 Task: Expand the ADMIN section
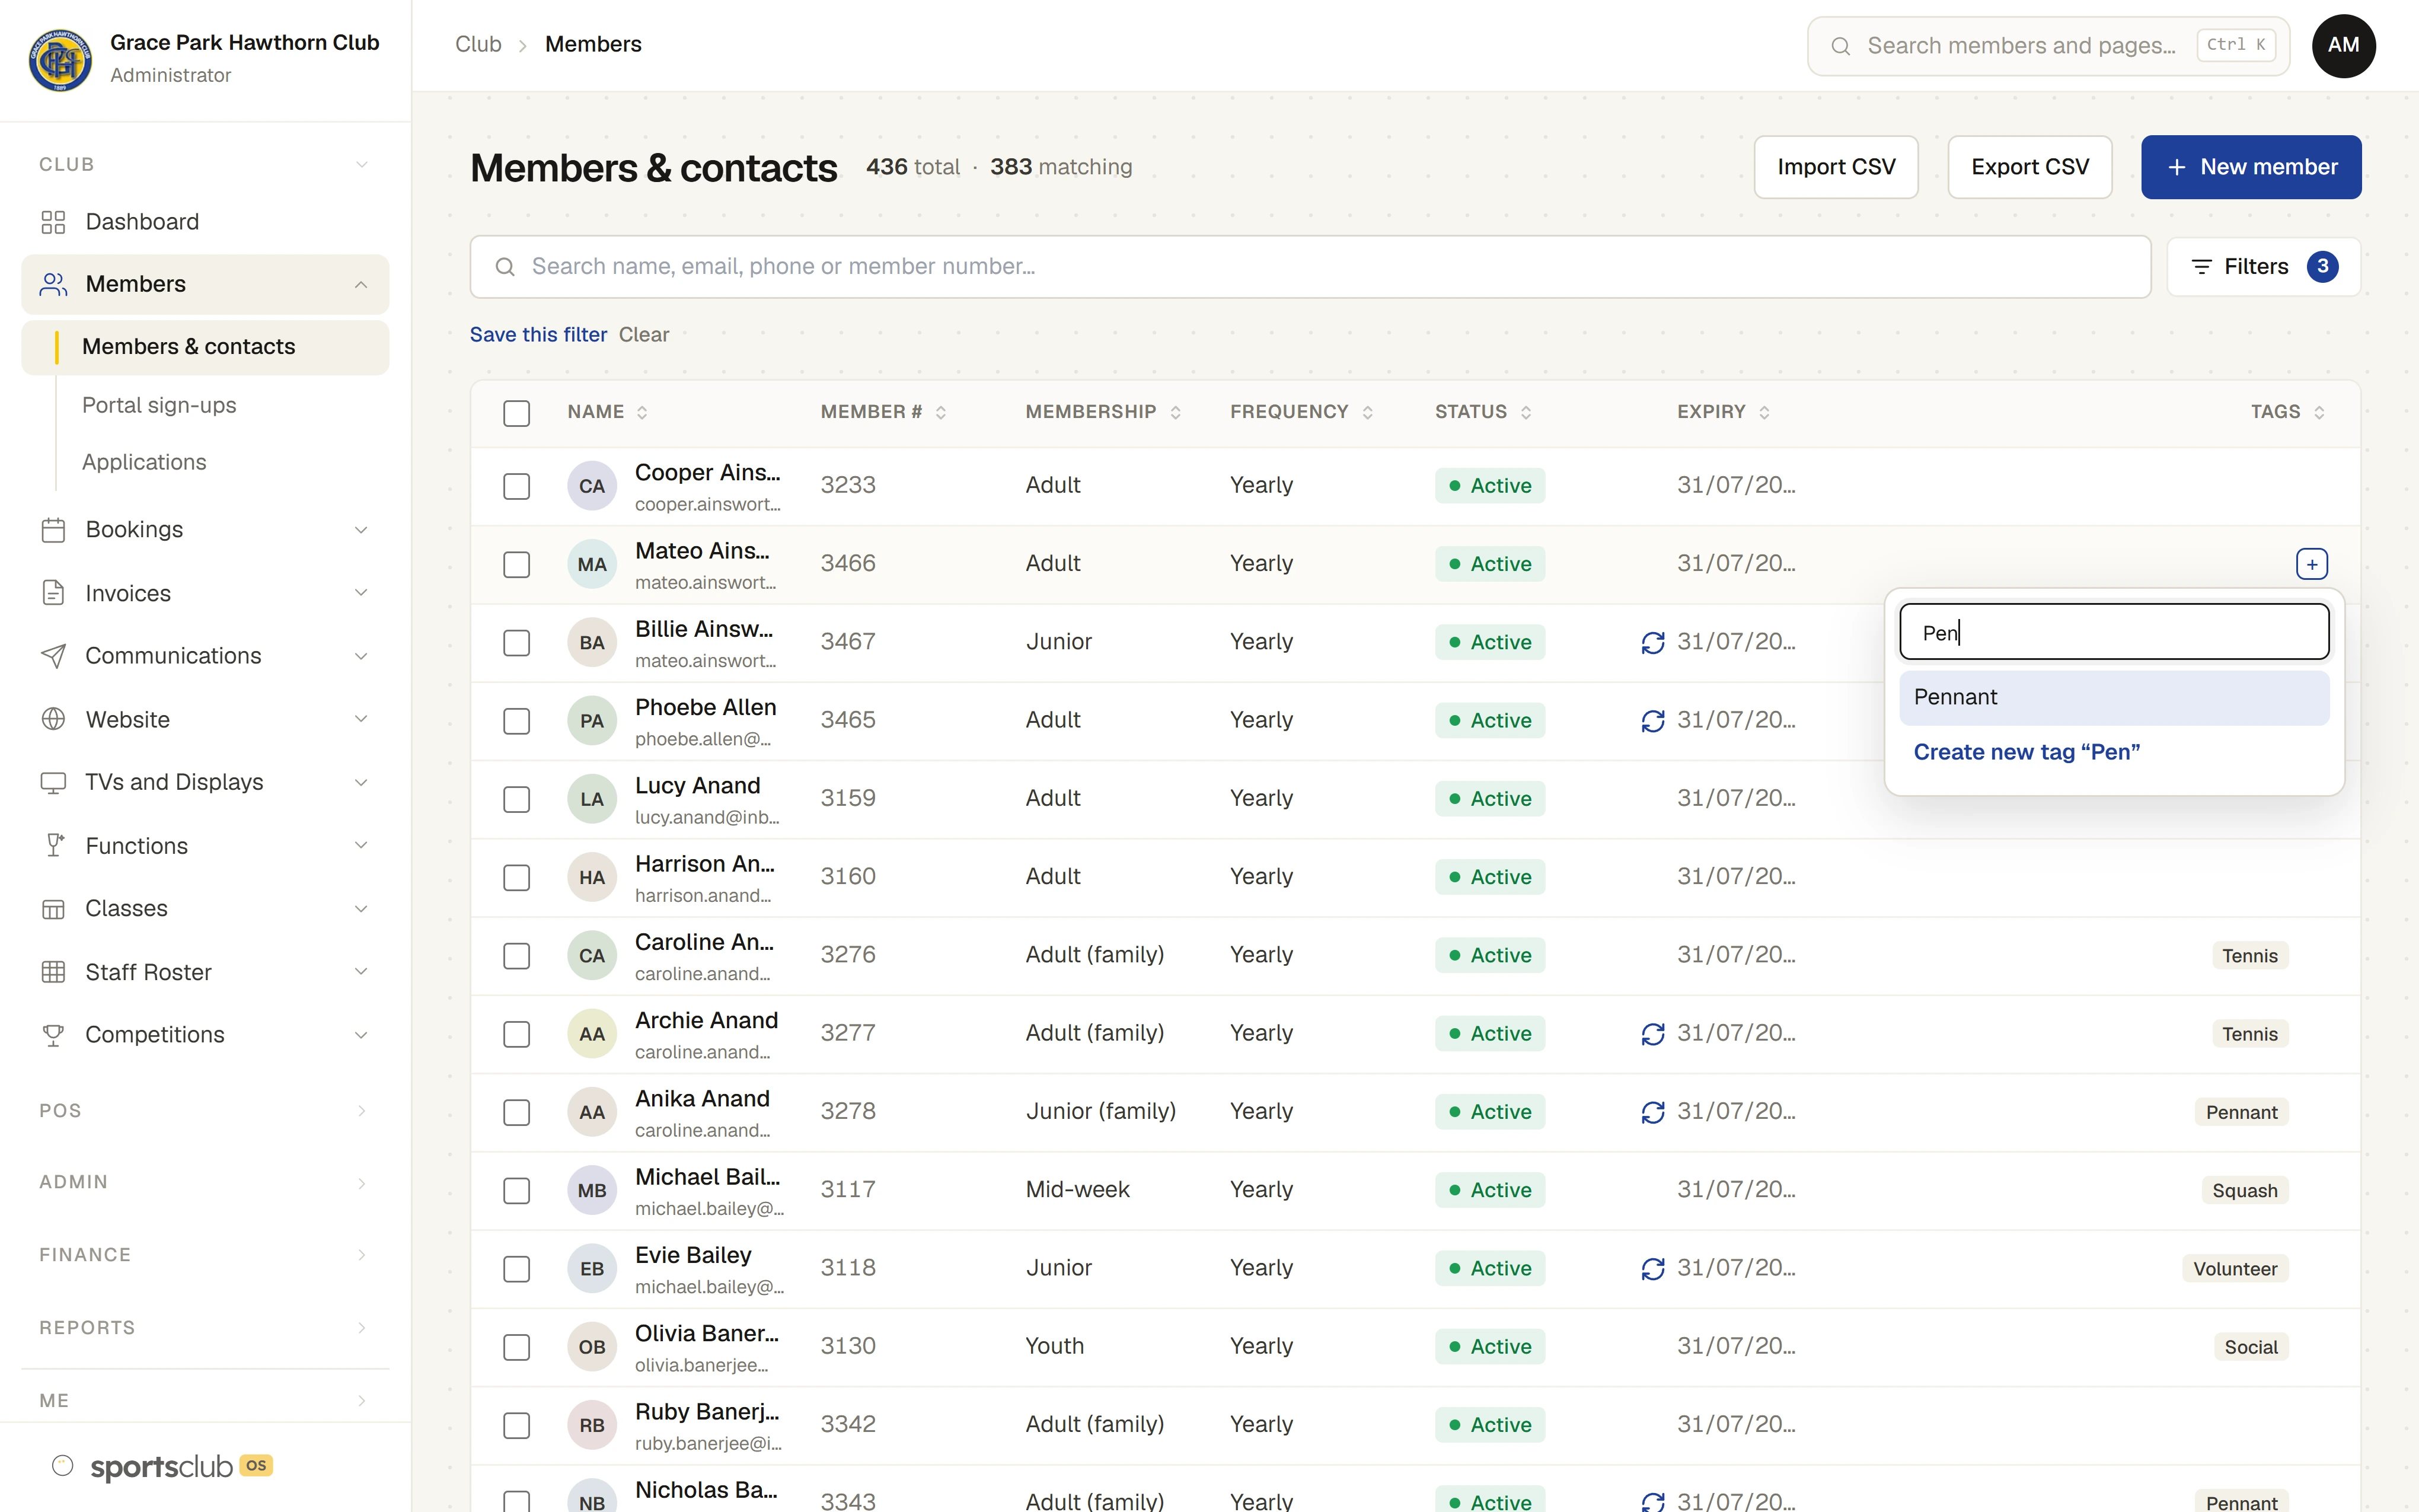[205, 1182]
